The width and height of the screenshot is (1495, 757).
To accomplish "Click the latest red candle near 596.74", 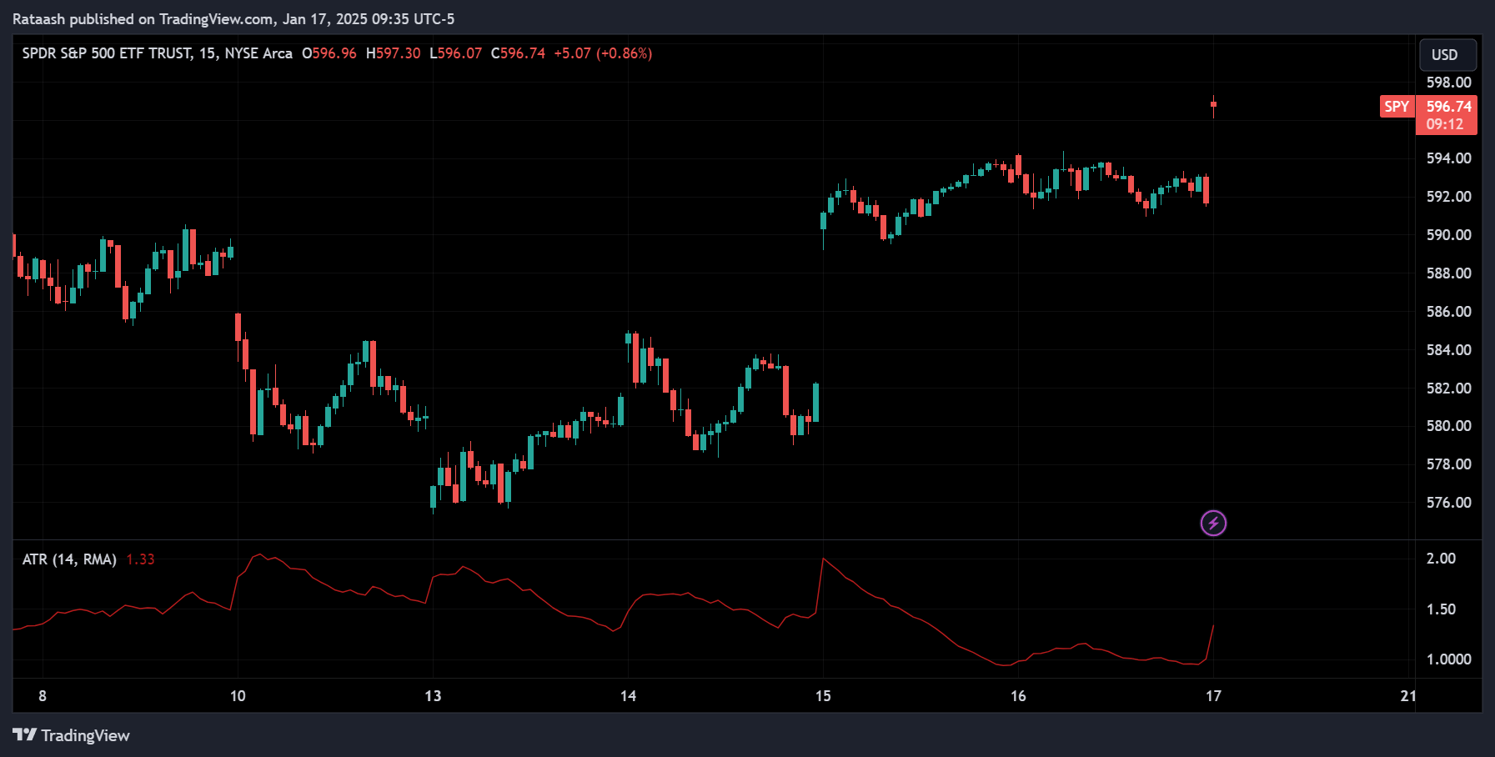I will pos(1213,105).
